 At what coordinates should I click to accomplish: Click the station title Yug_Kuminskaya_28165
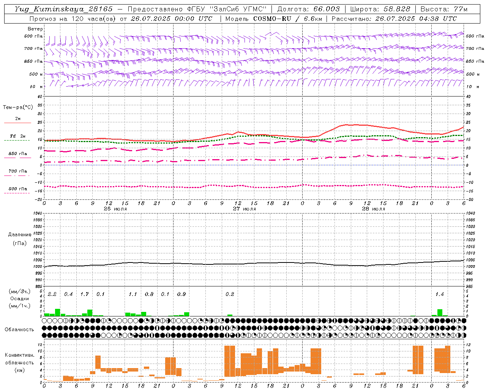(63, 9)
